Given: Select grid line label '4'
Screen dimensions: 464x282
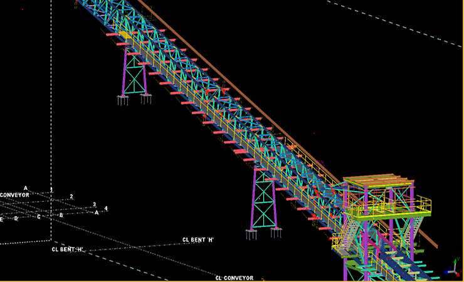Looking at the screenshot, I should point(106,208).
